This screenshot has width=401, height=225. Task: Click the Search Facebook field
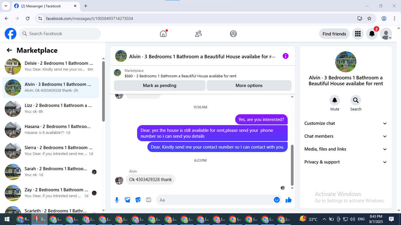point(60,34)
